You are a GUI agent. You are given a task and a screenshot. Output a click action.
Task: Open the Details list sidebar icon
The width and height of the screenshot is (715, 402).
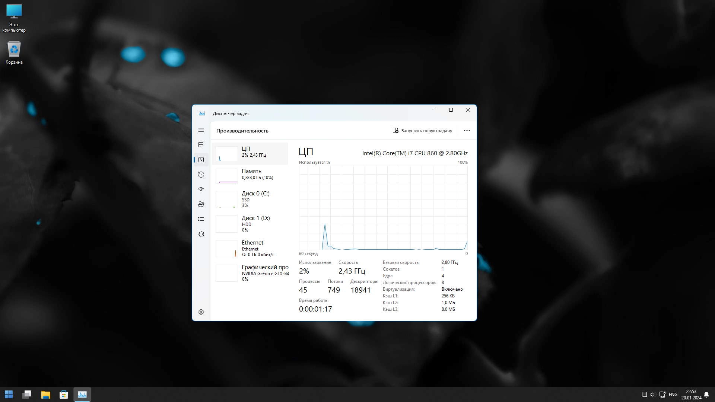(x=201, y=219)
